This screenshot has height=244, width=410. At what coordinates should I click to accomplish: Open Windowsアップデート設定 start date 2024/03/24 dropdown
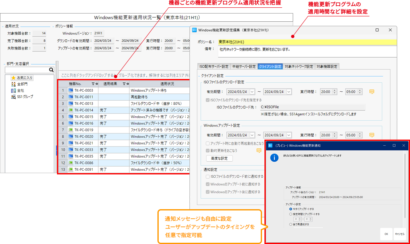[x=252, y=135]
